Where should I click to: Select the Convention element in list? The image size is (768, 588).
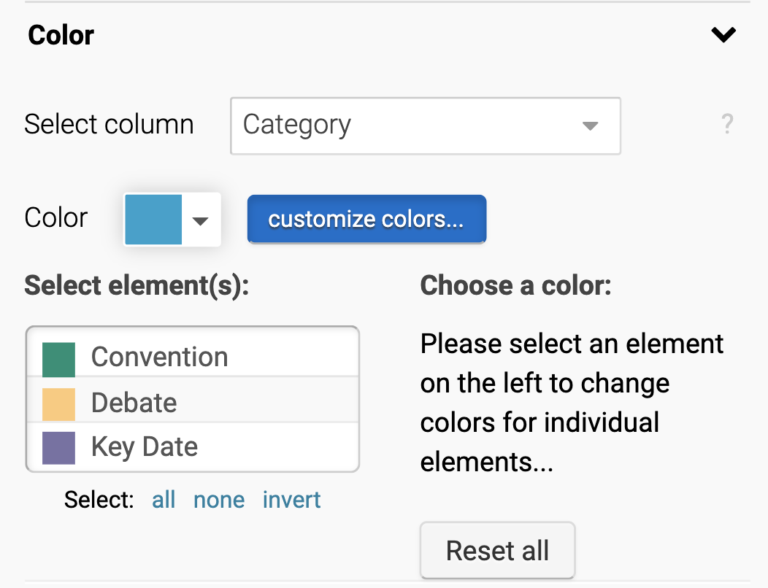point(159,357)
